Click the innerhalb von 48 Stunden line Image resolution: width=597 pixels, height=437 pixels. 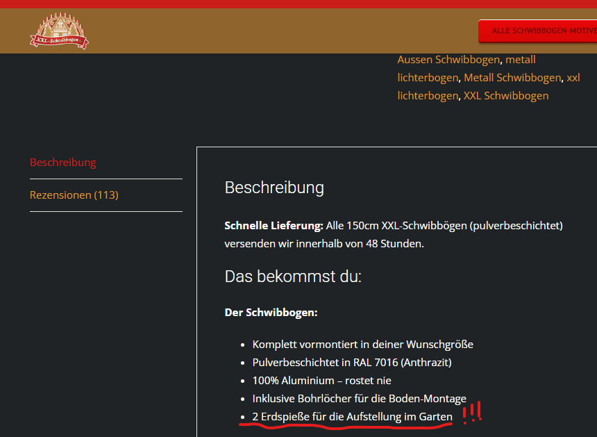(x=323, y=244)
